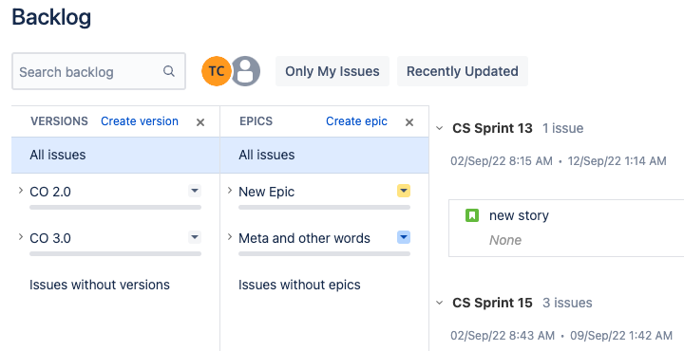This screenshot has width=684, height=351.
Task: Open the CO 3.0 version actions dropdown
Action: pyautogui.click(x=195, y=237)
